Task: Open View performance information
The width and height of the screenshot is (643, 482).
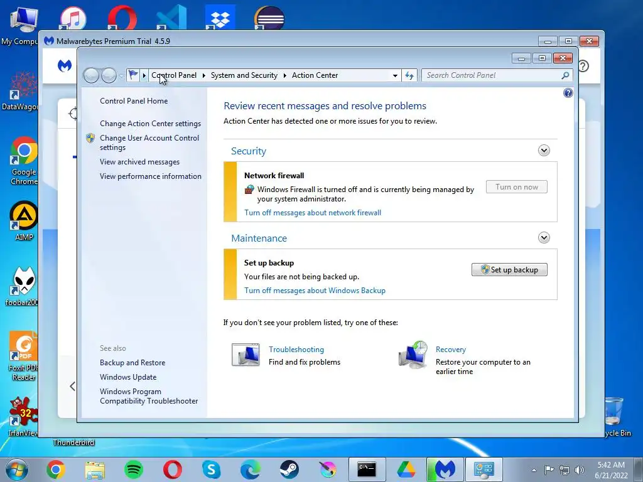Action: (151, 176)
